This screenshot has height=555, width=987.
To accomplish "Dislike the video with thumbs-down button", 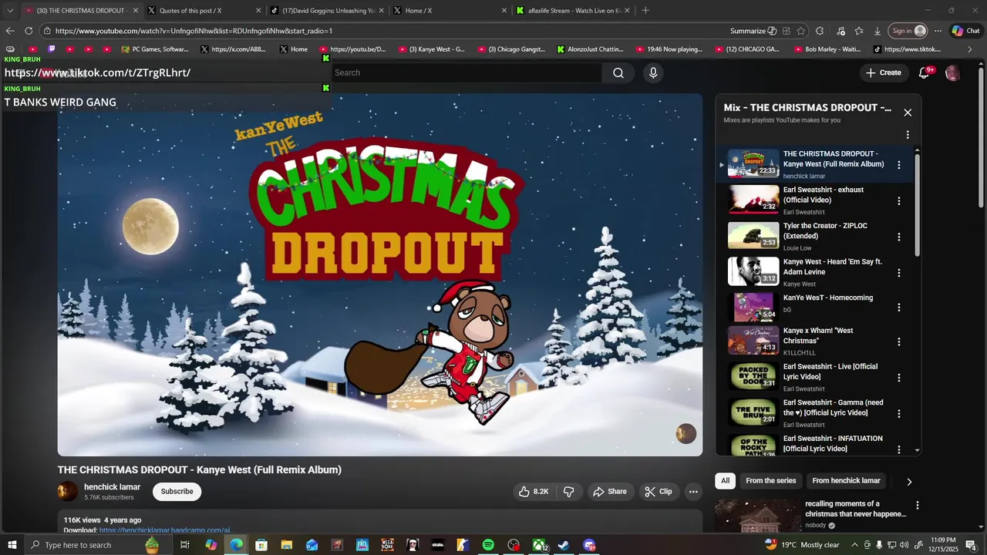I will point(569,492).
